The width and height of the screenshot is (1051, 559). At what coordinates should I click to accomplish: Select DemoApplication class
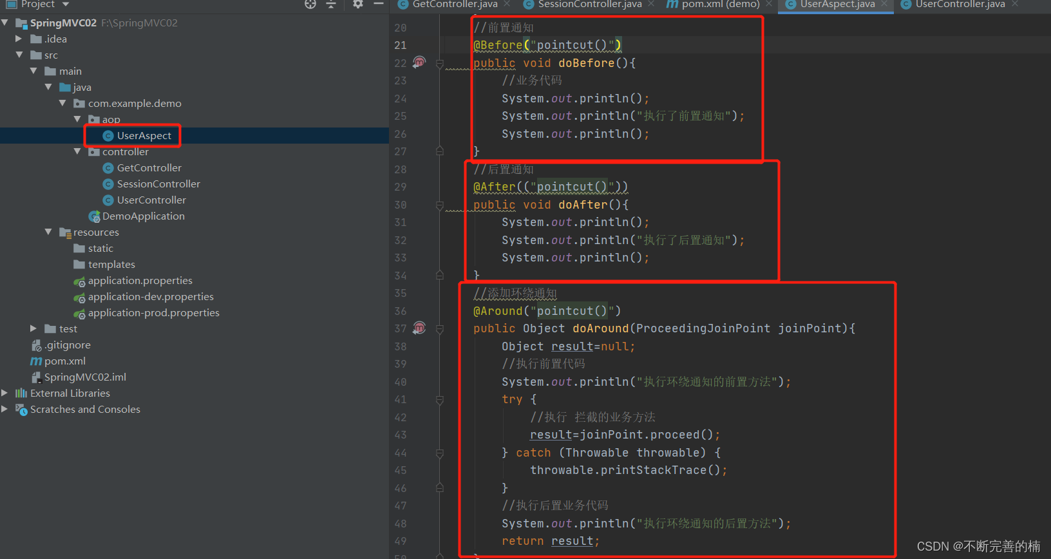pos(144,216)
